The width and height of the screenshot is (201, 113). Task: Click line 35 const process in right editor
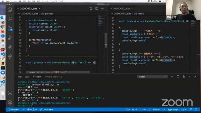coord(154,21)
